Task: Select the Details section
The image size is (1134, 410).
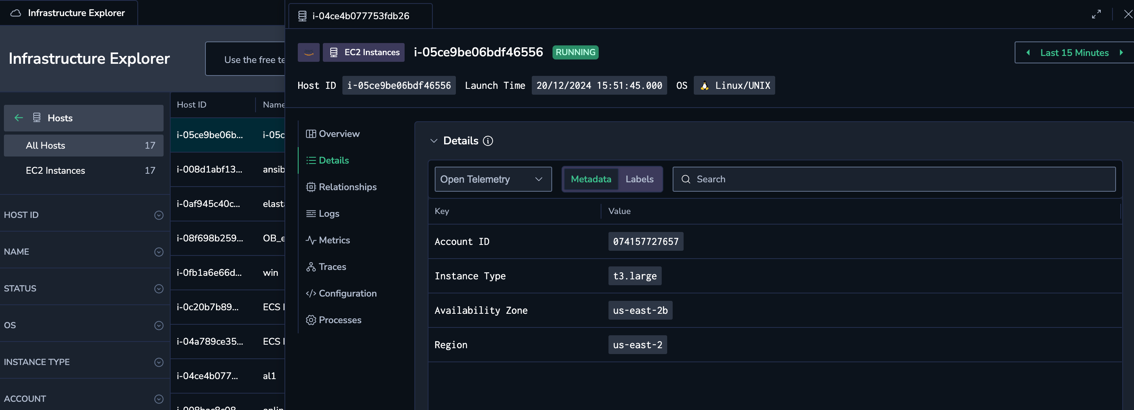Action: (x=328, y=160)
